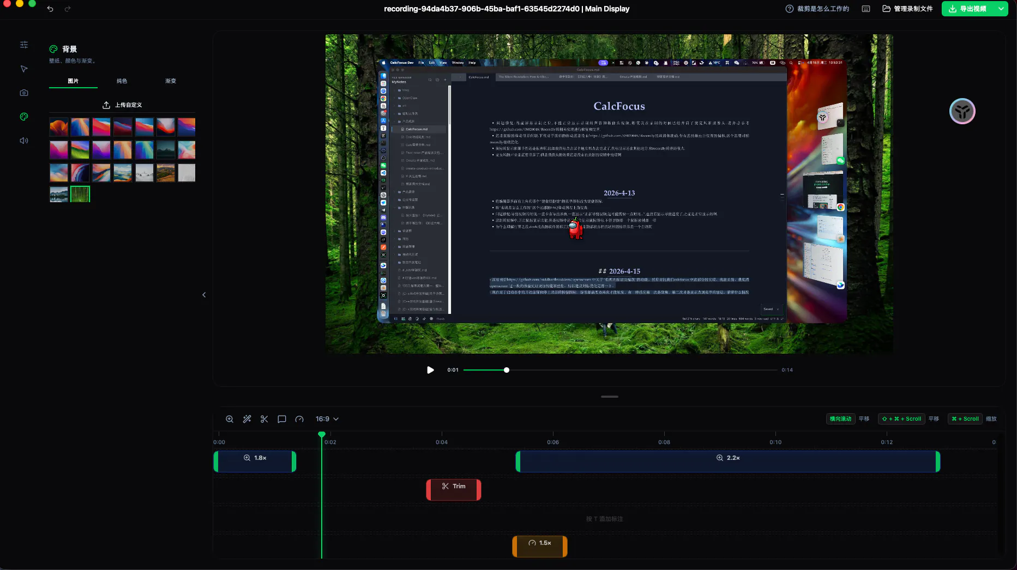1017x570 pixels.
Task: Choose the dark mountain lake wallpaper thumbnail
Action: [165, 150]
